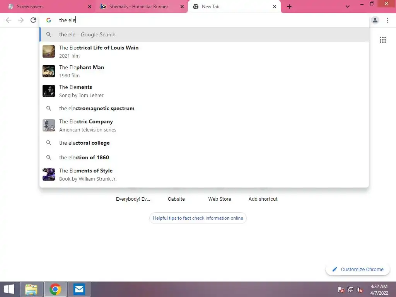The height and width of the screenshot is (297, 396).
Task: Open the Everybody! Ev... shortcut
Action: (133, 199)
